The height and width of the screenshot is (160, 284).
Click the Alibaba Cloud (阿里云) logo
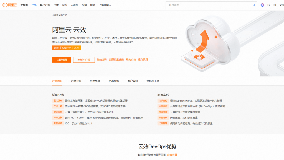pyautogui.click(x=9, y=5)
